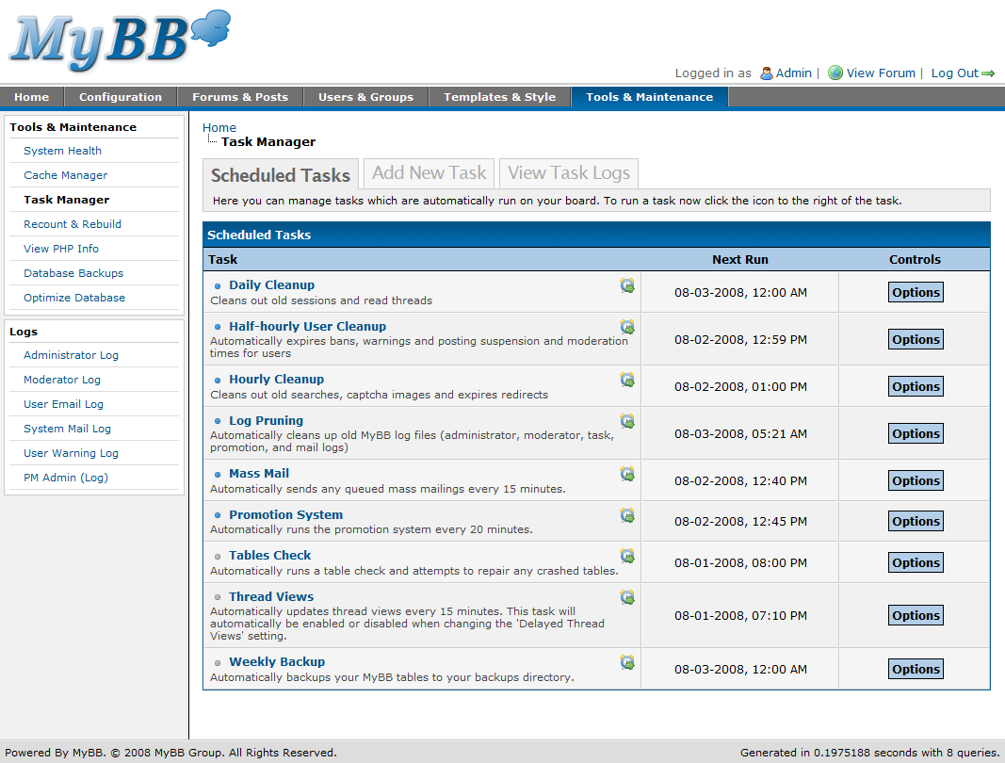Open Options for Daily Cleanup

[916, 292]
